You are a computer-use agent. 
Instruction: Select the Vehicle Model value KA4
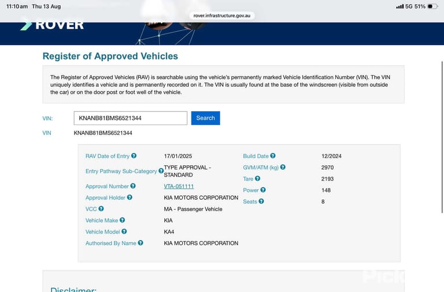[x=169, y=232]
